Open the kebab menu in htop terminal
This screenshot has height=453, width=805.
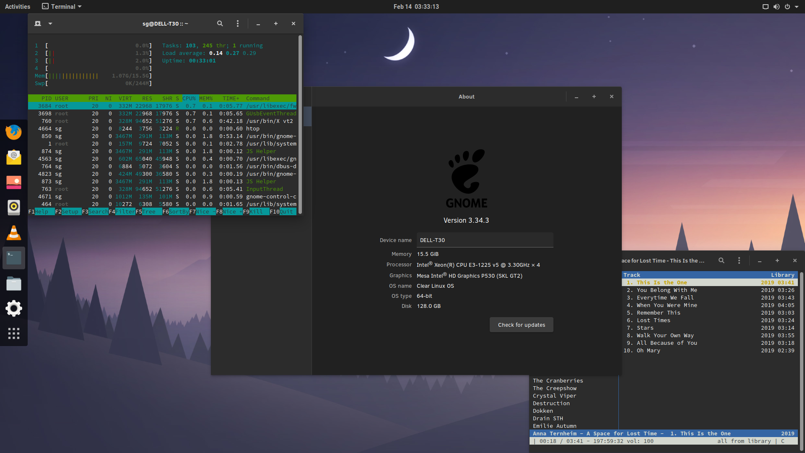point(238,24)
